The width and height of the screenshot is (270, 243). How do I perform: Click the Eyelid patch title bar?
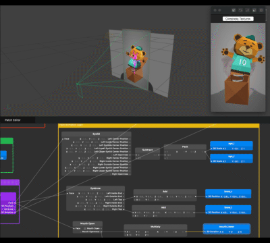(97, 134)
